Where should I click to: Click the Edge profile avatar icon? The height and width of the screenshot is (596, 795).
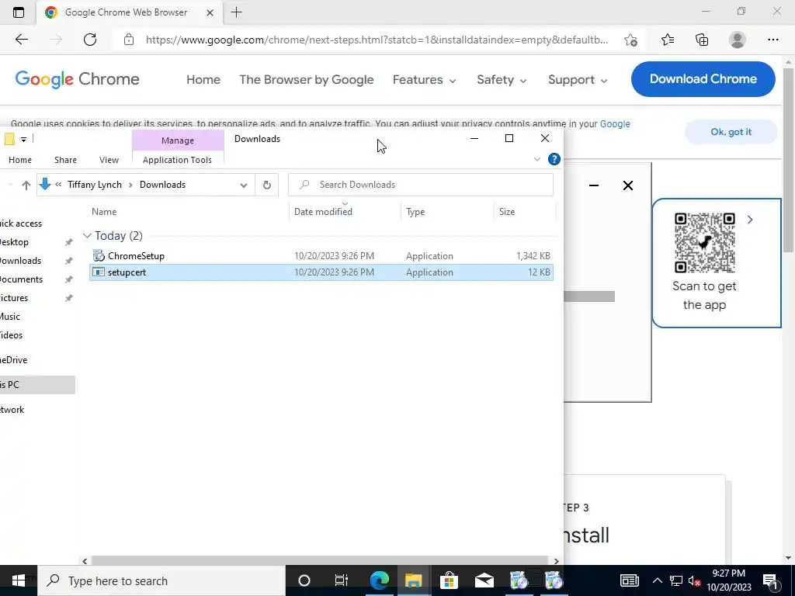(x=738, y=40)
